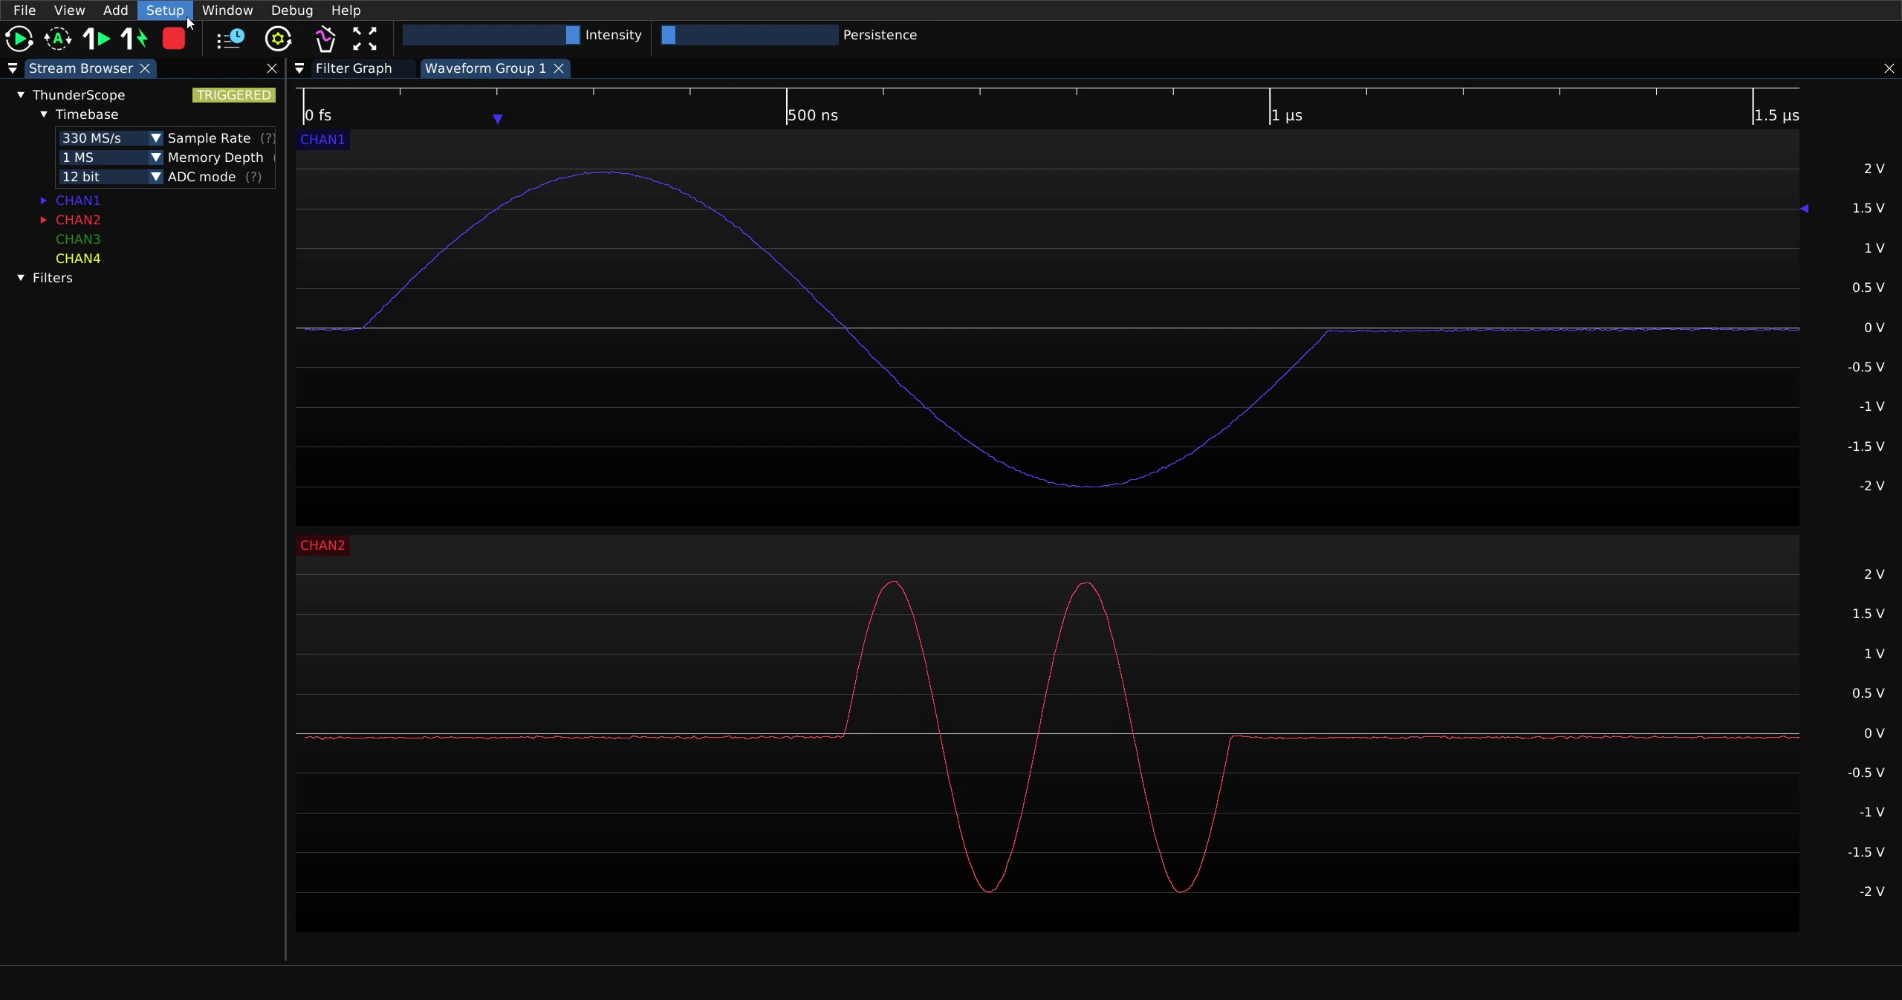1902x1000 pixels.
Task: Arm single trigger icon
Action: [x=97, y=39]
